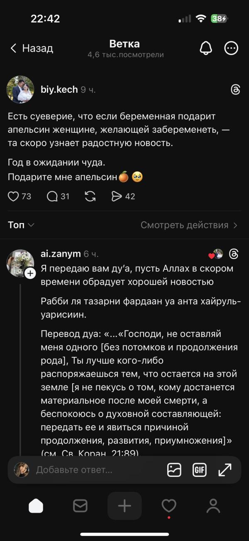Screen dimensions: 249x541
Task: Open Смотреть действия activity link
Action: tap(189, 225)
